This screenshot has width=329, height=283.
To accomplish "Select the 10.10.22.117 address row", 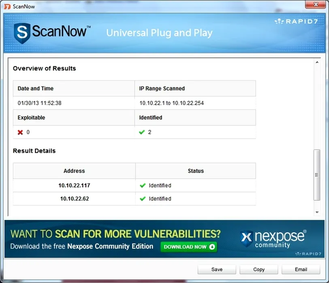I will pyautogui.click(x=74, y=186).
